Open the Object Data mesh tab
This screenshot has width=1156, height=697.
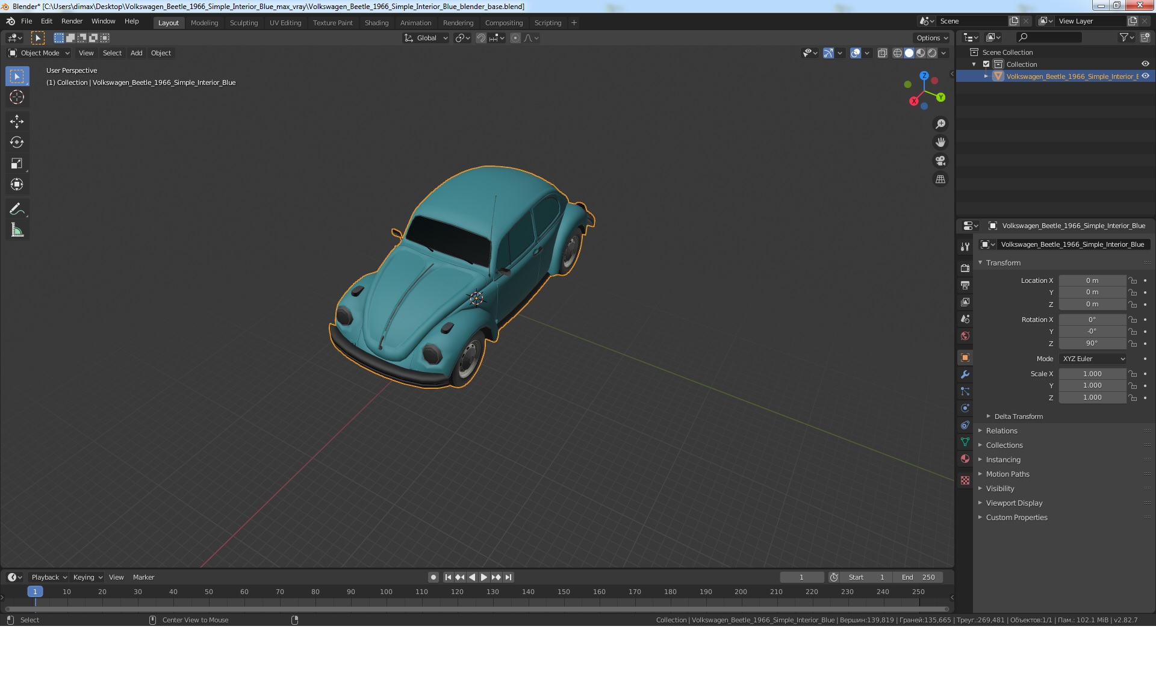click(965, 442)
